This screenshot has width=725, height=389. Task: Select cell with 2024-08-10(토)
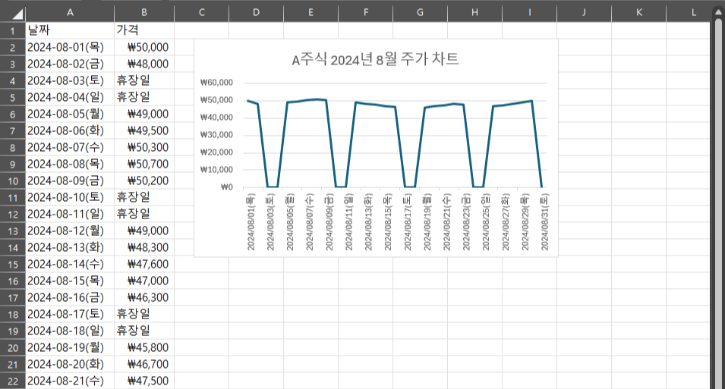[x=70, y=197]
